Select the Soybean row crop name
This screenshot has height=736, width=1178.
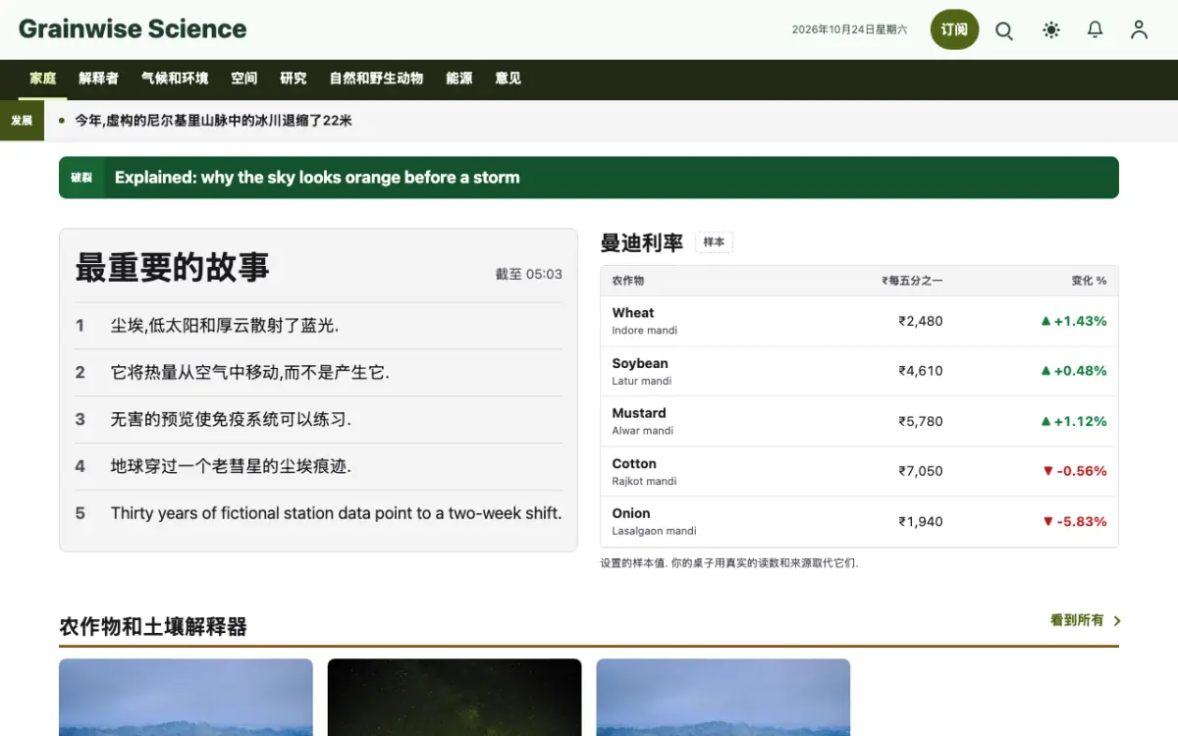coord(640,363)
